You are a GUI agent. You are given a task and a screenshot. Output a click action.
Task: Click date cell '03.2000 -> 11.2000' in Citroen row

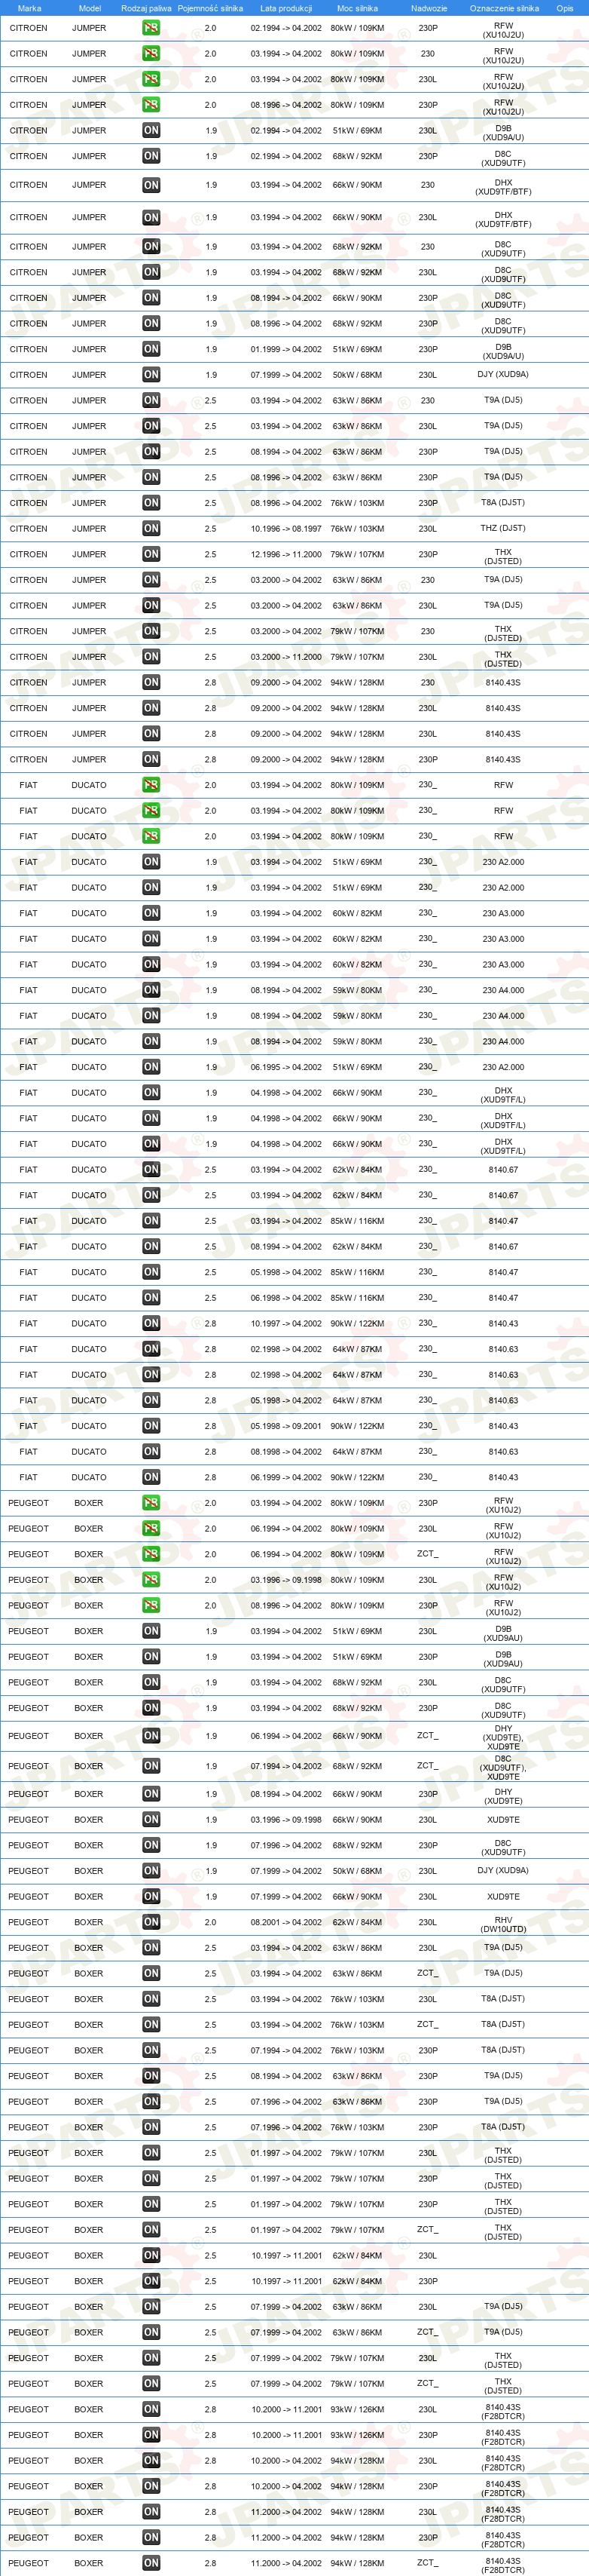point(286,657)
